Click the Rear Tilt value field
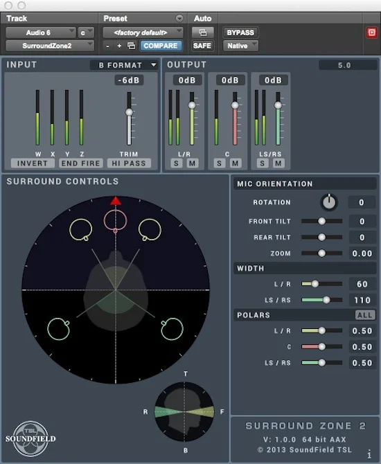 click(362, 238)
